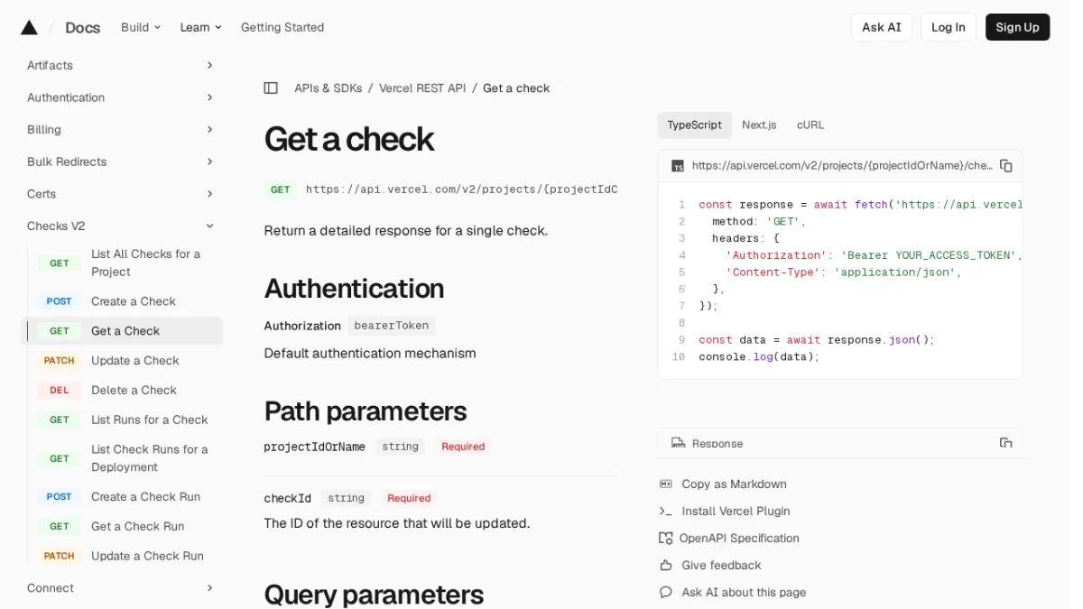
Task: Click the thumbs-up Give feedback icon
Action: (x=666, y=565)
